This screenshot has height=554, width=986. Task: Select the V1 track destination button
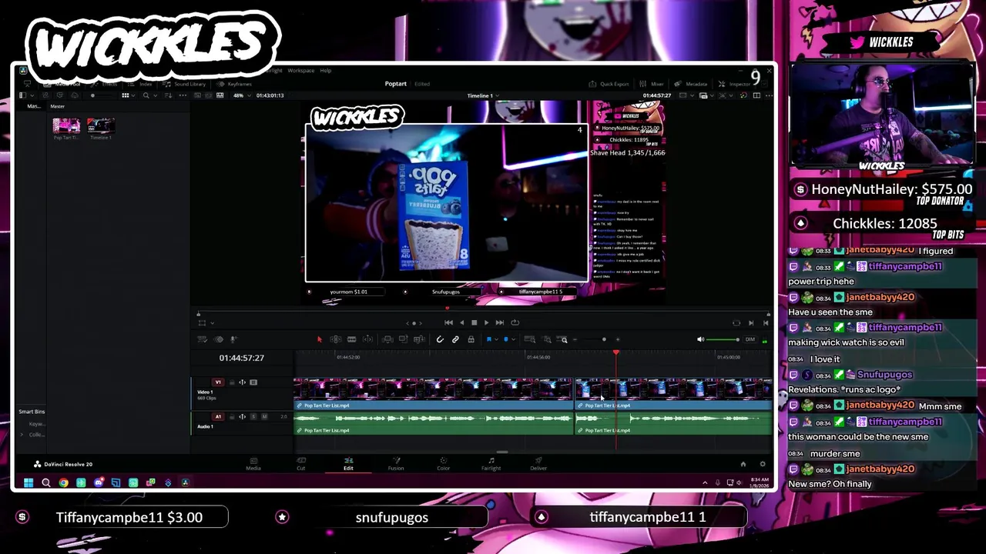click(x=218, y=382)
